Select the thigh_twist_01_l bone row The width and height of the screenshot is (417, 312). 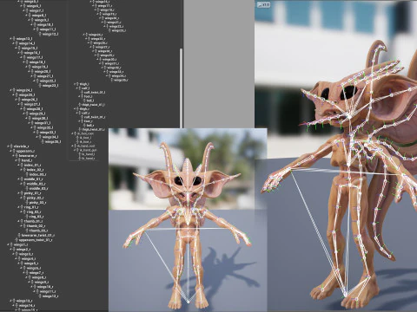92,105
